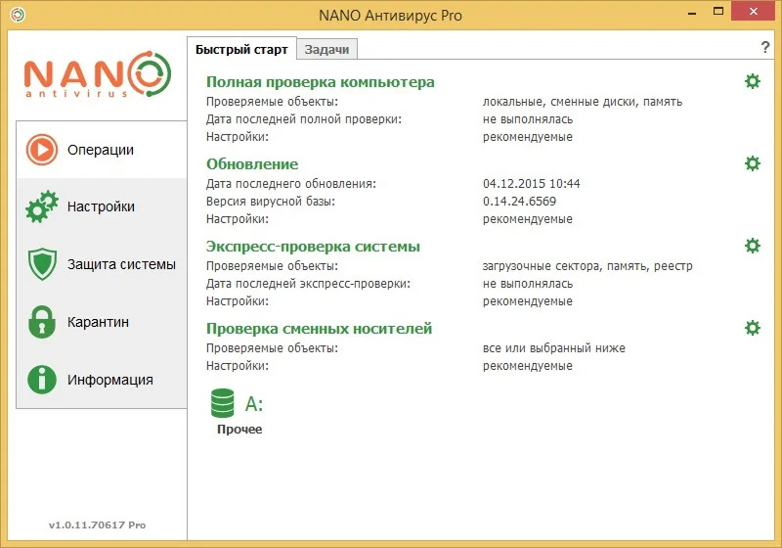This screenshot has height=548, width=782.
Task: Open settings gear for Проверка сменных носителей
Action: point(752,328)
